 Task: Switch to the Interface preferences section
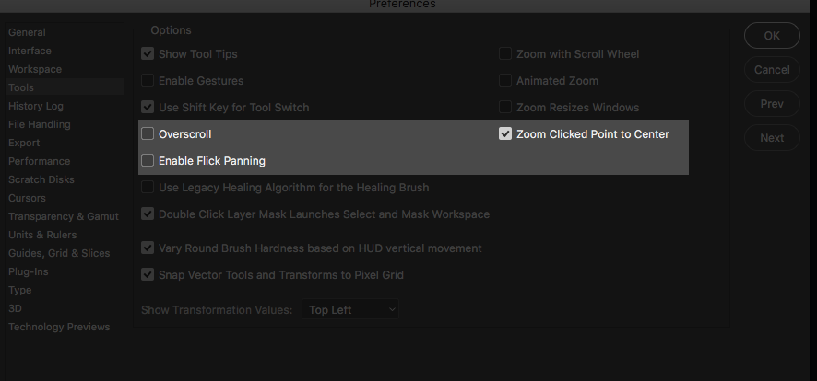tap(30, 51)
